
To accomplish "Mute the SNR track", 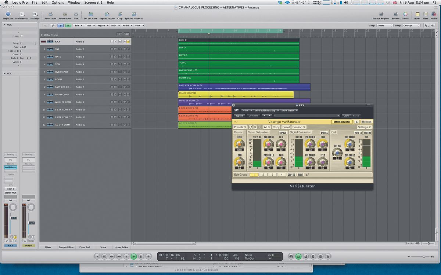I will [x=124, y=49].
